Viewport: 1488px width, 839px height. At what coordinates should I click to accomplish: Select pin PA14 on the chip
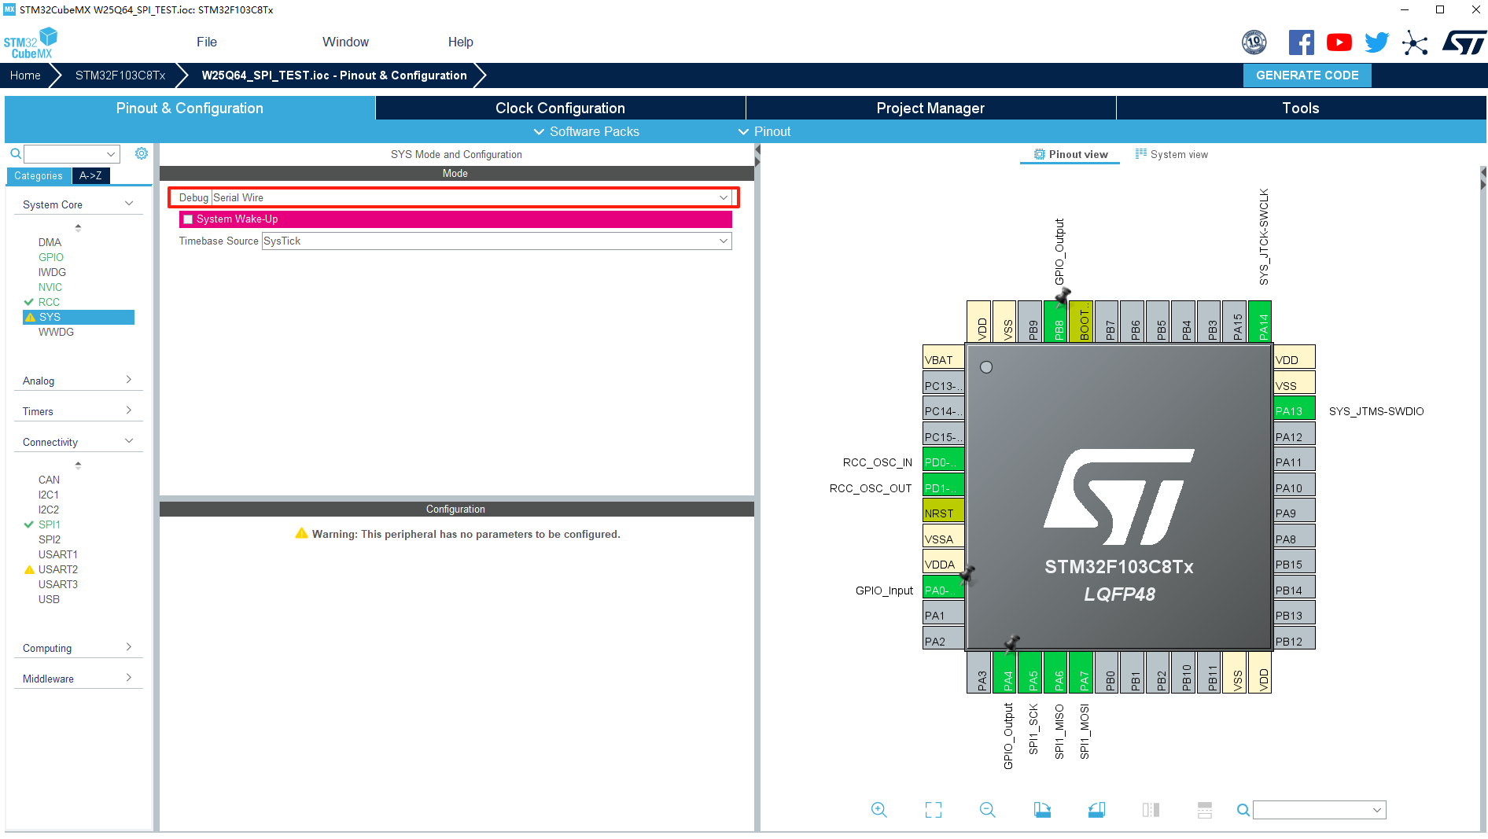(1259, 321)
